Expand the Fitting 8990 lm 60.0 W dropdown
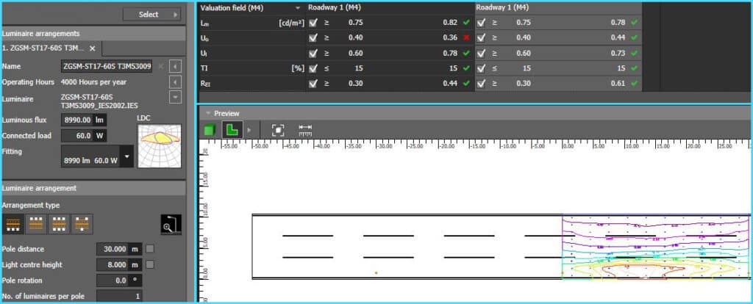Image resolution: width=753 pixels, height=304 pixels. [127, 156]
